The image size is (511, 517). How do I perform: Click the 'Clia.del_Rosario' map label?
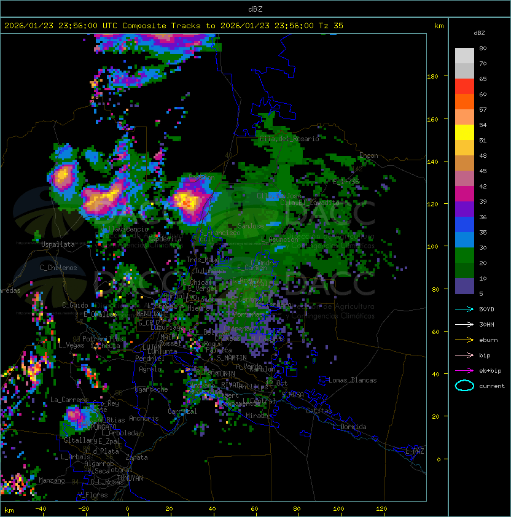pos(289,139)
